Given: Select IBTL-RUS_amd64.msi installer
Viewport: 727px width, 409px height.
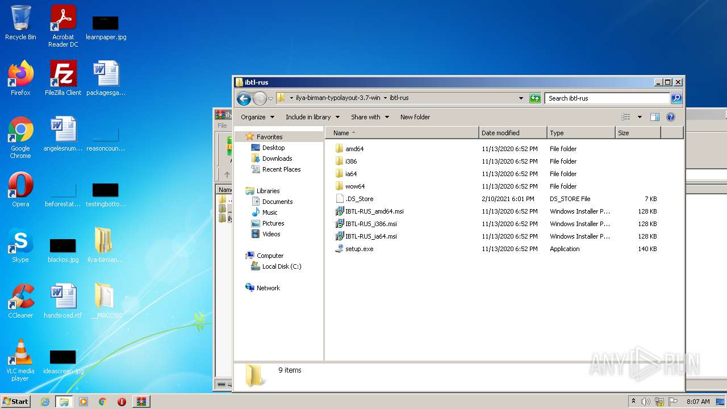Looking at the screenshot, I should (x=374, y=211).
